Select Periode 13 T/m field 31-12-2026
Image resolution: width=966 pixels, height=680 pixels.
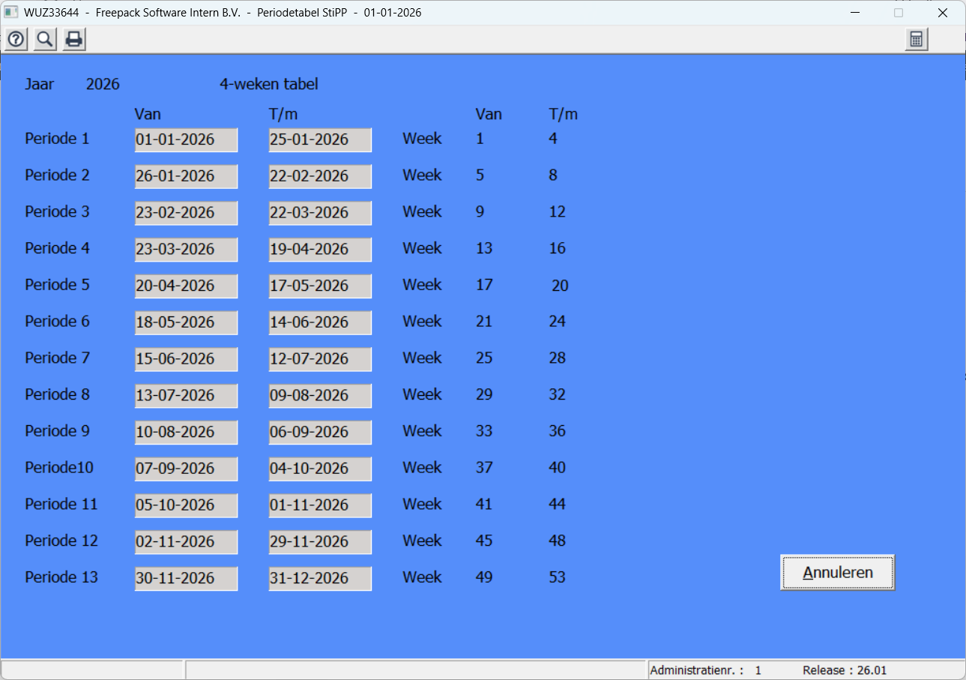pyautogui.click(x=320, y=578)
